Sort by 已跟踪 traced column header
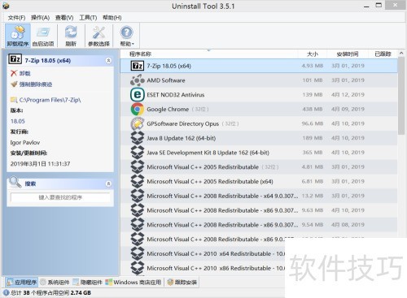The height and width of the screenshot is (298, 407). point(383,54)
